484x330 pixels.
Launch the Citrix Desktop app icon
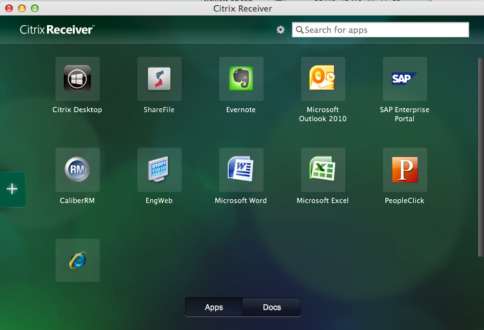pos(77,79)
